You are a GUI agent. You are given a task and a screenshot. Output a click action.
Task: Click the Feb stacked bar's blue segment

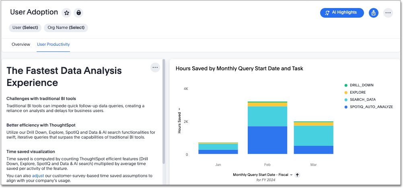[x=267, y=140]
